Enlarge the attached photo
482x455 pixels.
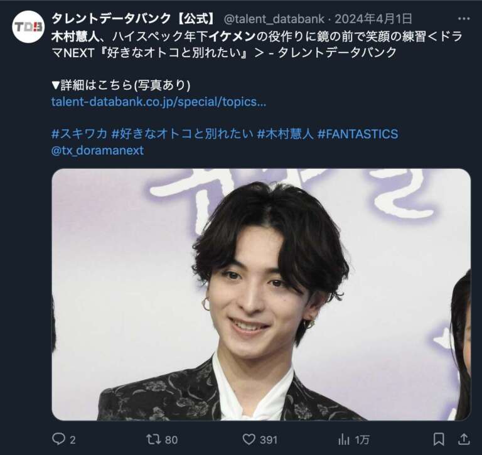(261, 294)
